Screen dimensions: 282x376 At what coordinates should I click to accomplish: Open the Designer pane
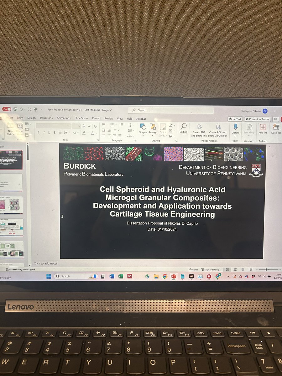click(276, 129)
